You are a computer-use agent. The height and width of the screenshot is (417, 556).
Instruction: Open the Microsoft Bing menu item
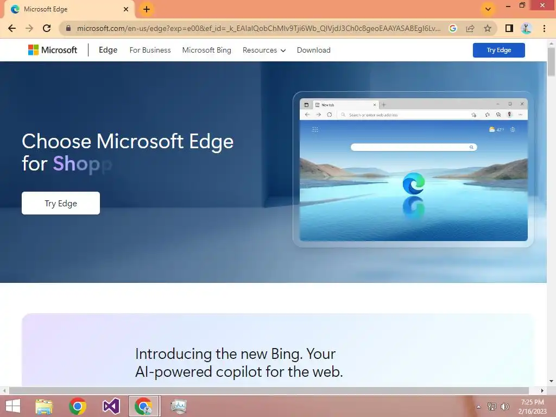click(x=207, y=50)
